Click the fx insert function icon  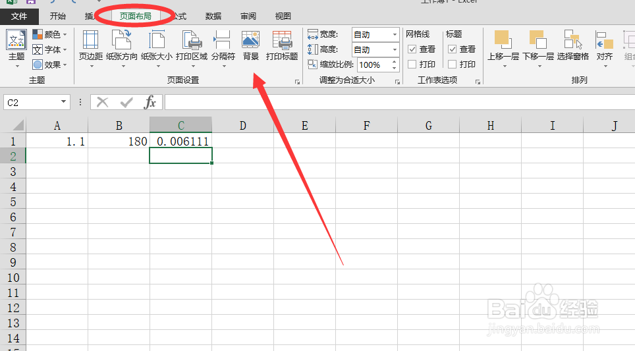[x=150, y=102]
